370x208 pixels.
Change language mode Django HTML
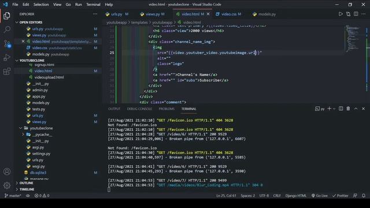[295, 195]
